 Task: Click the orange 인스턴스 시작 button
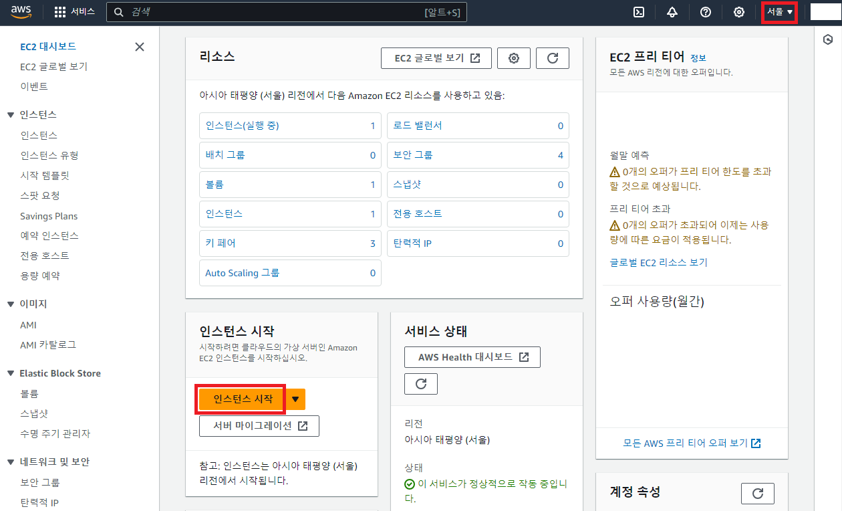(x=242, y=399)
